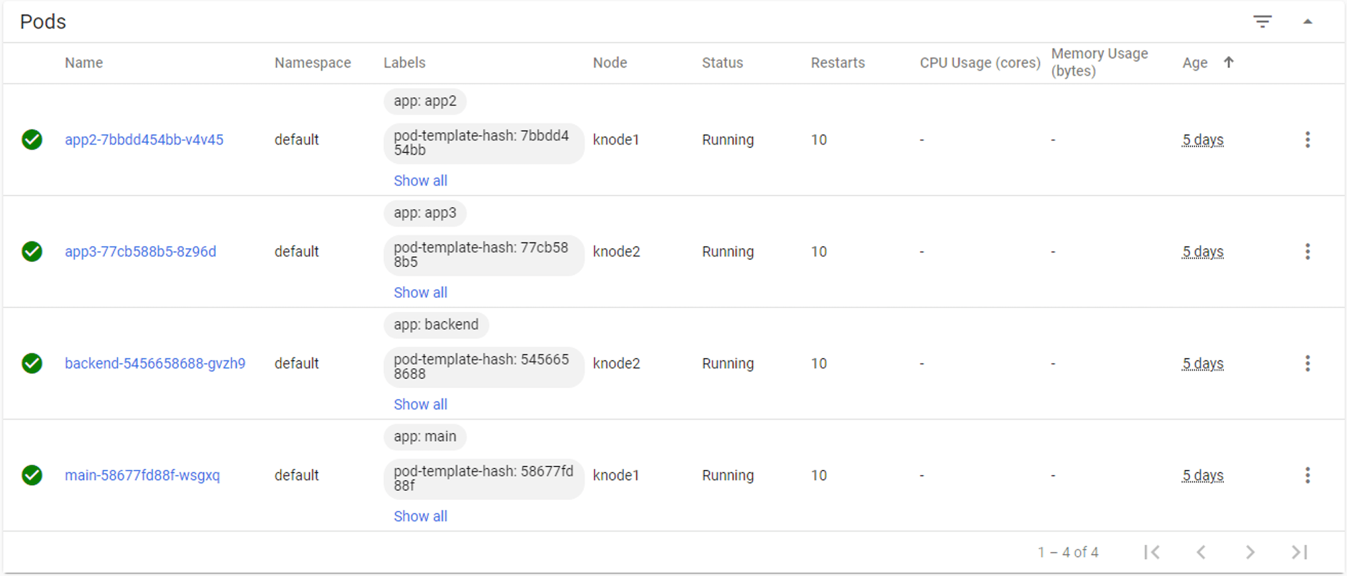1347x576 pixels.
Task: Click the 5 days age link for the main pod
Action: click(1202, 475)
